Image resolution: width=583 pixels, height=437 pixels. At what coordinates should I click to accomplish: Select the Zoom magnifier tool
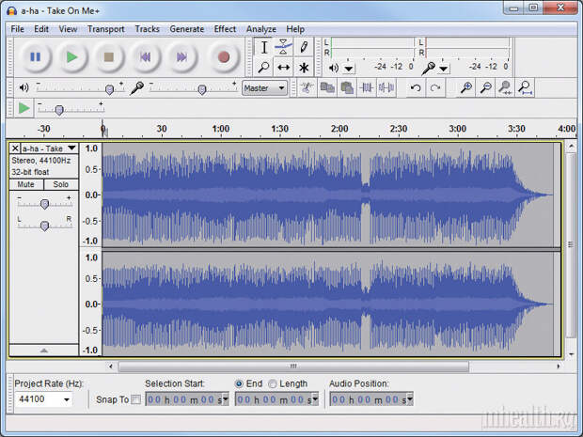[263, 68]
